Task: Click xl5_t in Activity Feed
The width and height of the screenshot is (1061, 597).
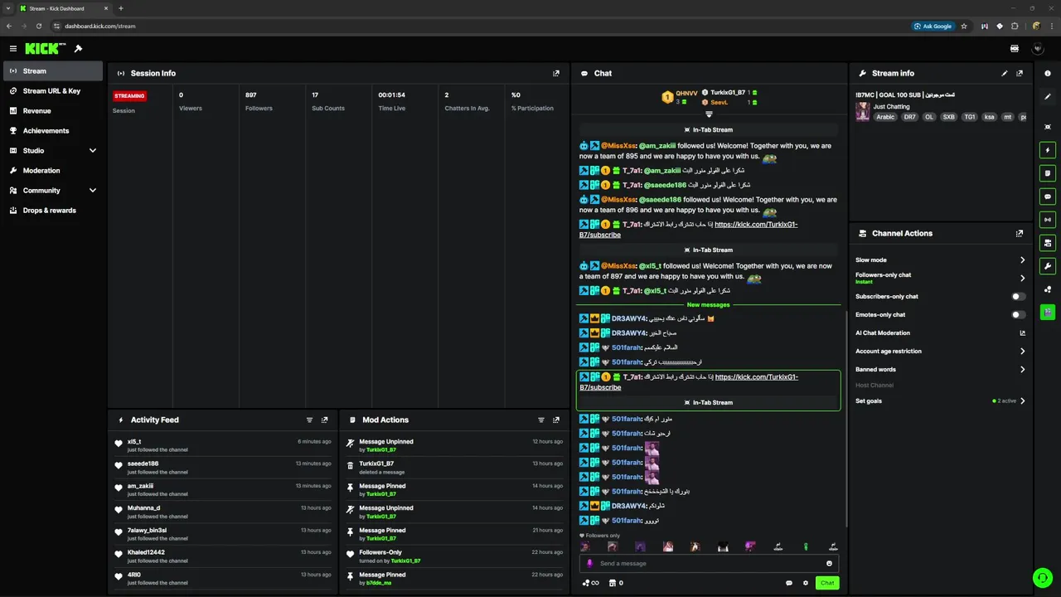Action: (134, 442)
